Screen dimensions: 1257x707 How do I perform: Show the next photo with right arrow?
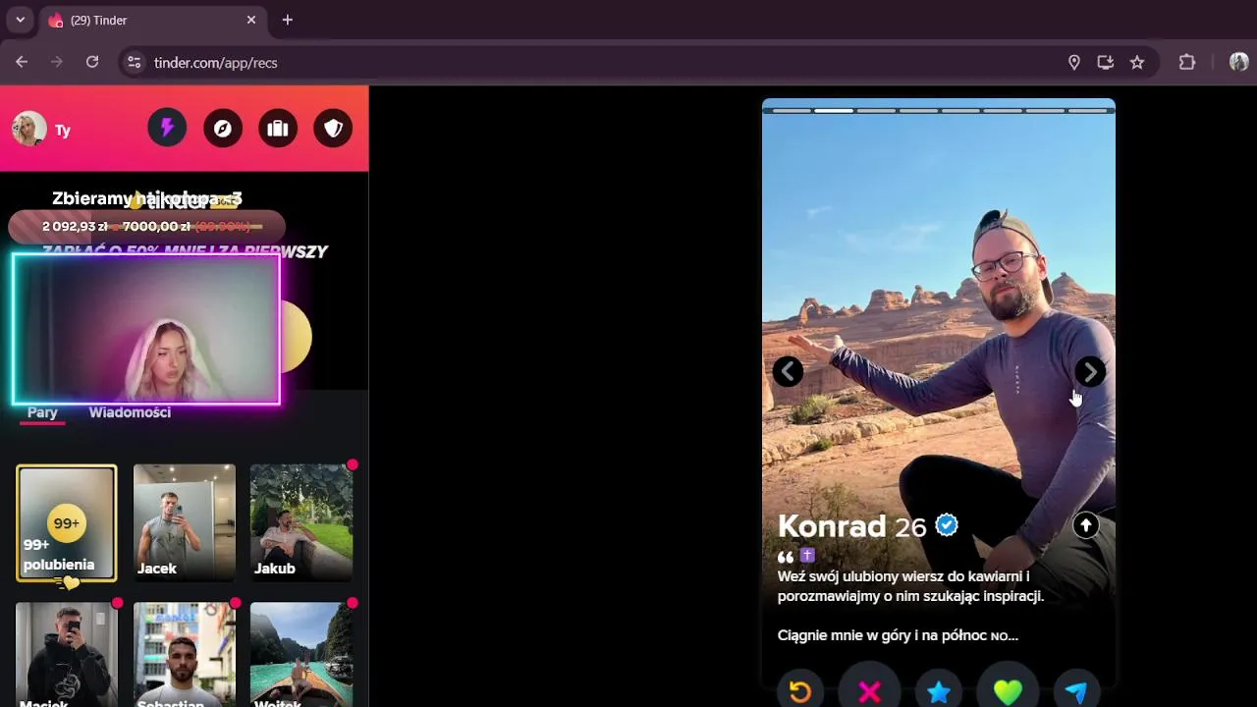click(1090, 371)
